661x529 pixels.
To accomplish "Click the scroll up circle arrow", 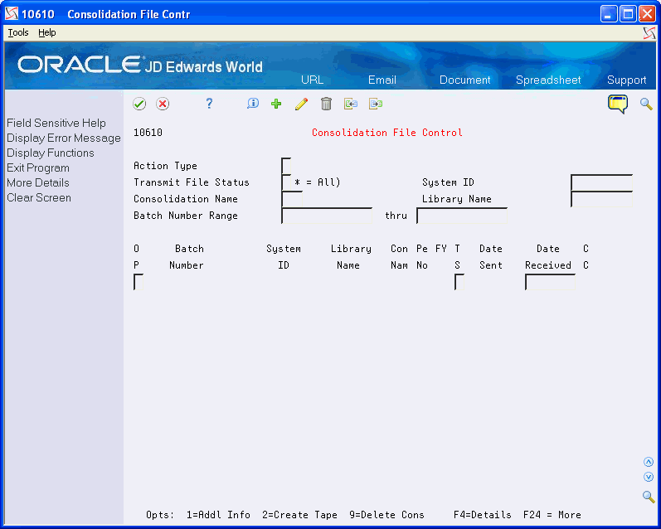I will click(649, 462).
